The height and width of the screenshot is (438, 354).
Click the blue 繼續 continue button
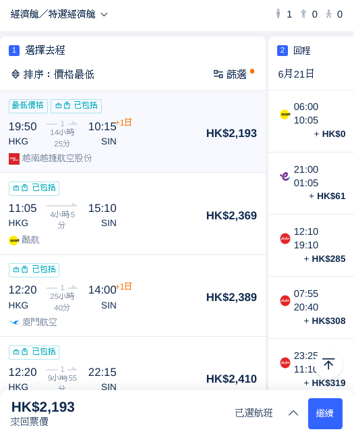(x=325, y=414)
